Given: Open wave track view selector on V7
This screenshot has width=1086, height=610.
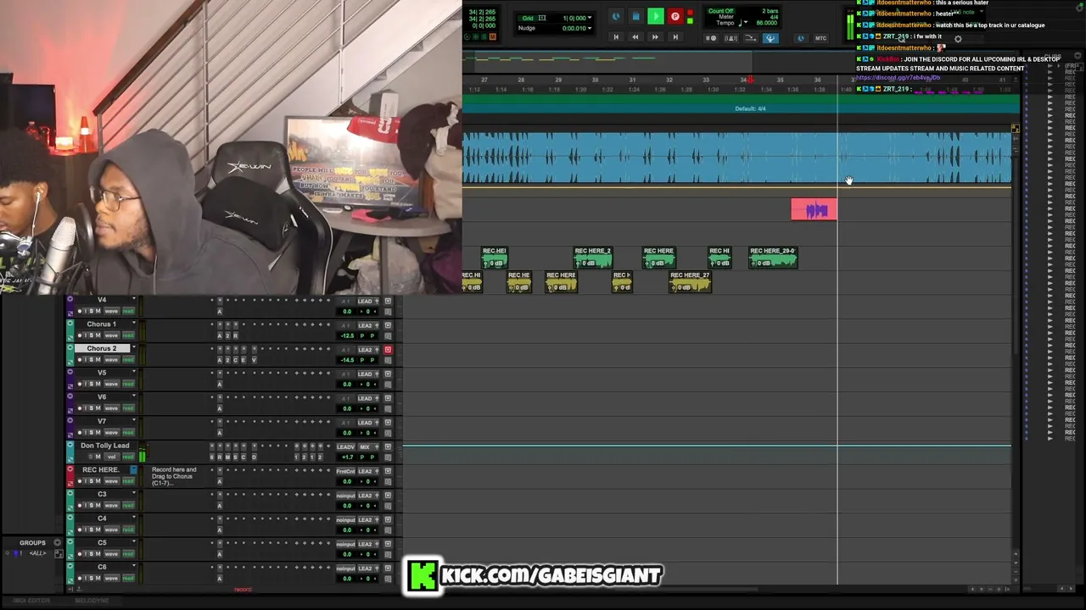Looking at the screenshot, I should [x=111, y=432].
